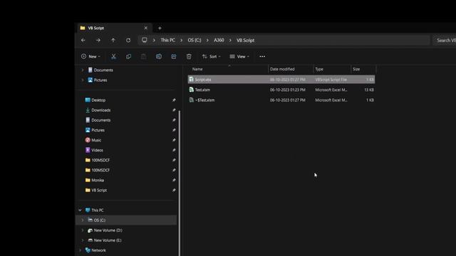Open Videos in quick access
Viewport: 456px width, 256px height.
click(97, 150)
